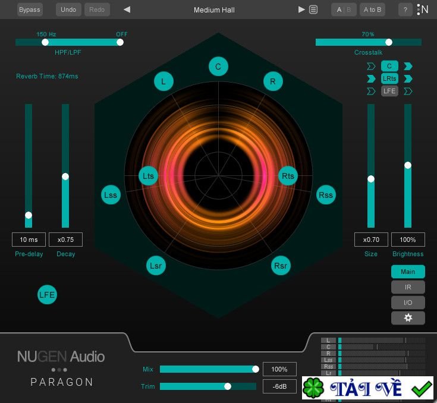
Task: Click the Undo button
Action: pyautogui.click(x=68, y=10)
